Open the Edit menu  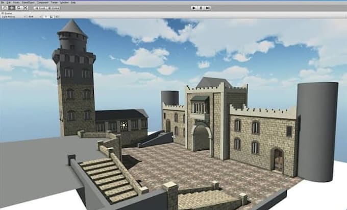8,3
